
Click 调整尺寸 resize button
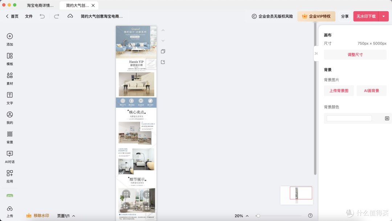coord(355,55)
